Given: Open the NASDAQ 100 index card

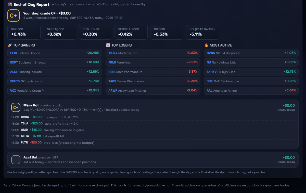Looking at the screenshot, I should (x=60, y=32).
